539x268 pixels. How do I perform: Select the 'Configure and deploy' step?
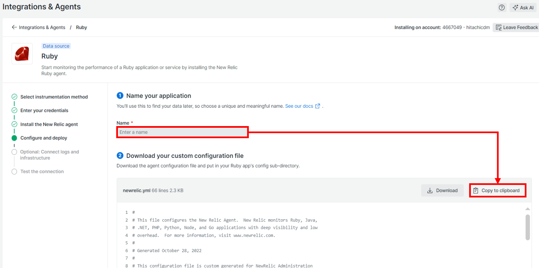(x=44, y=138)
